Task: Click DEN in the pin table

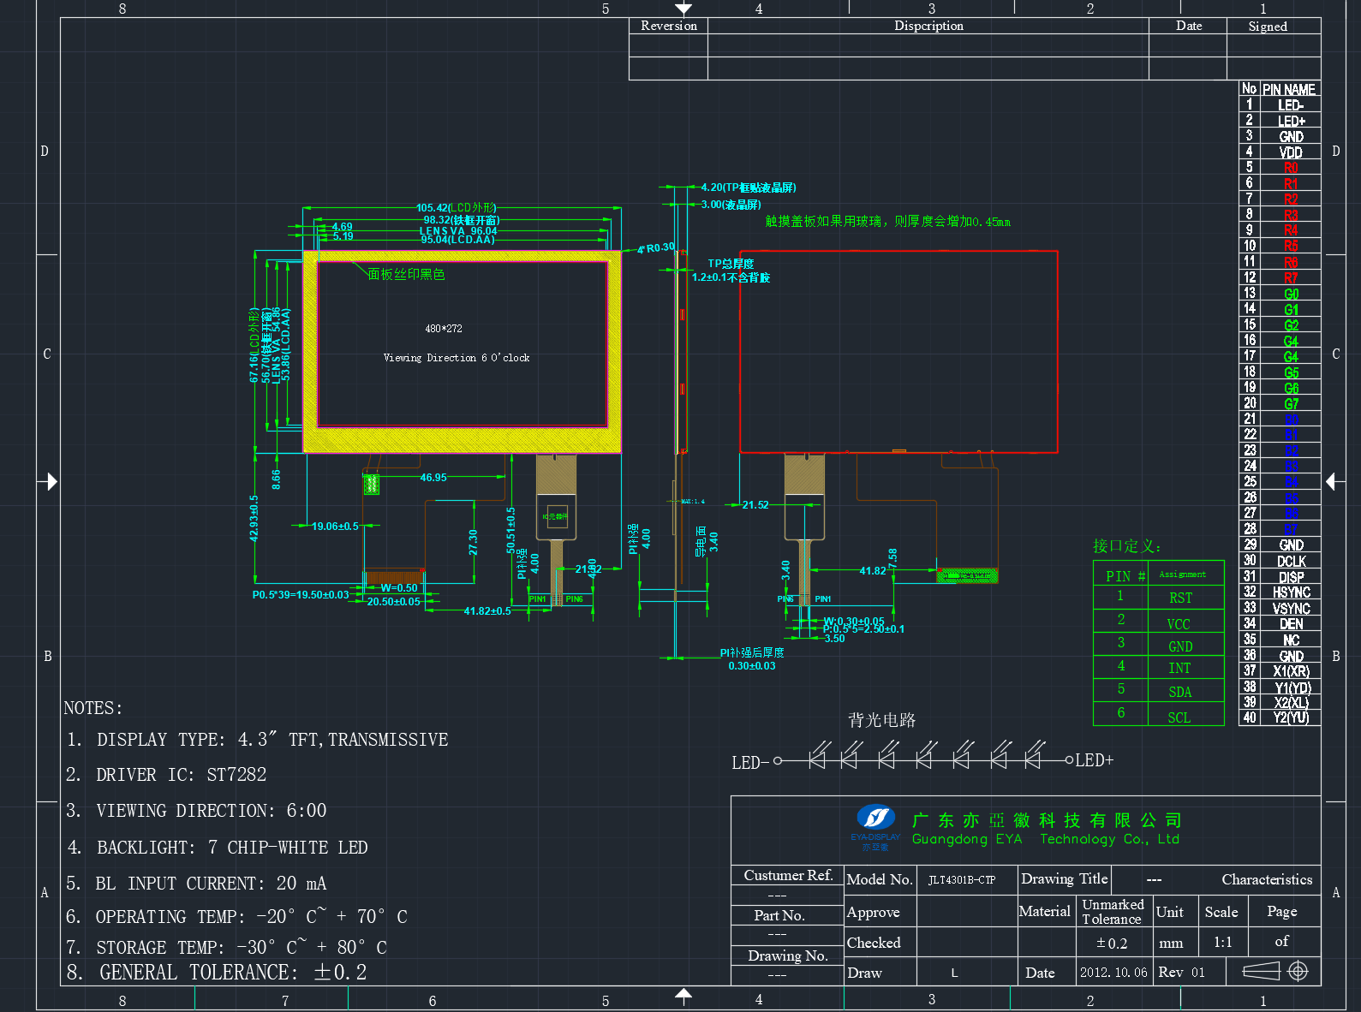Action: [x=1292, y=624]
